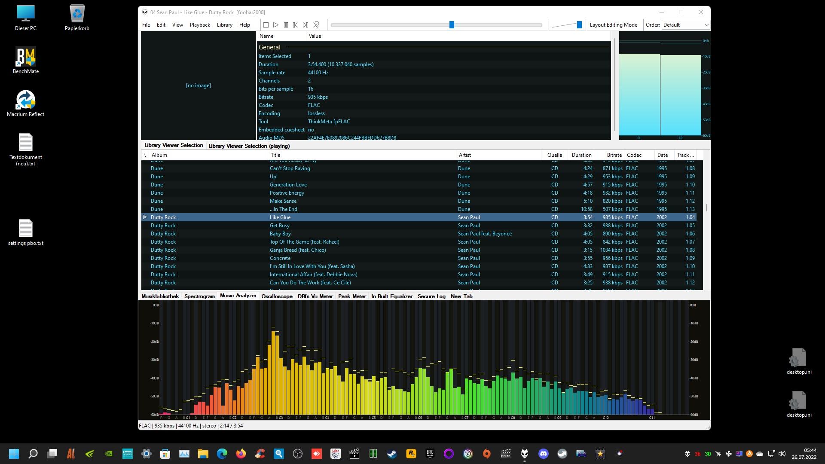Select Textdokument (neu).txt file icon
The height and width of the screenshot is (464, 825).
pos(26,150)
